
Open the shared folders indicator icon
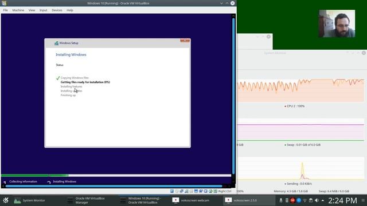[191, 191]
